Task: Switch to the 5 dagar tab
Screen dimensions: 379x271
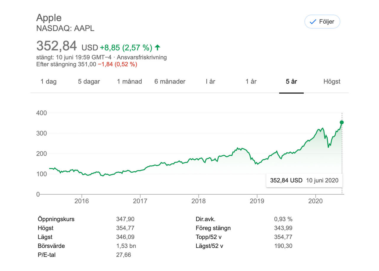Action: point(89,82)
